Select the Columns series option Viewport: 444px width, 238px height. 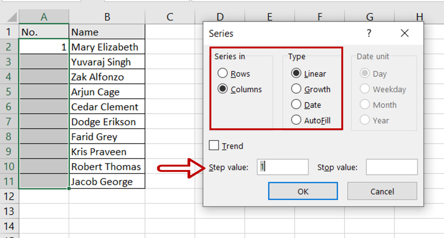223,89
